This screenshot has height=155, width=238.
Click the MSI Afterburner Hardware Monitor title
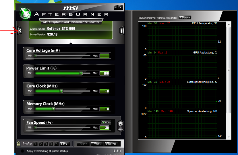click(158, 18)
